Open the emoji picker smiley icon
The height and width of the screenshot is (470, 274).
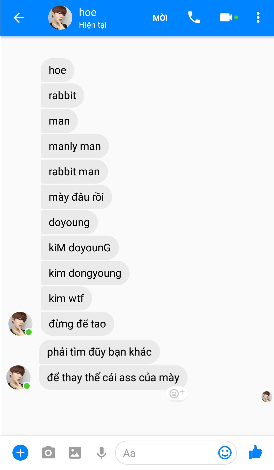point(225,453)
